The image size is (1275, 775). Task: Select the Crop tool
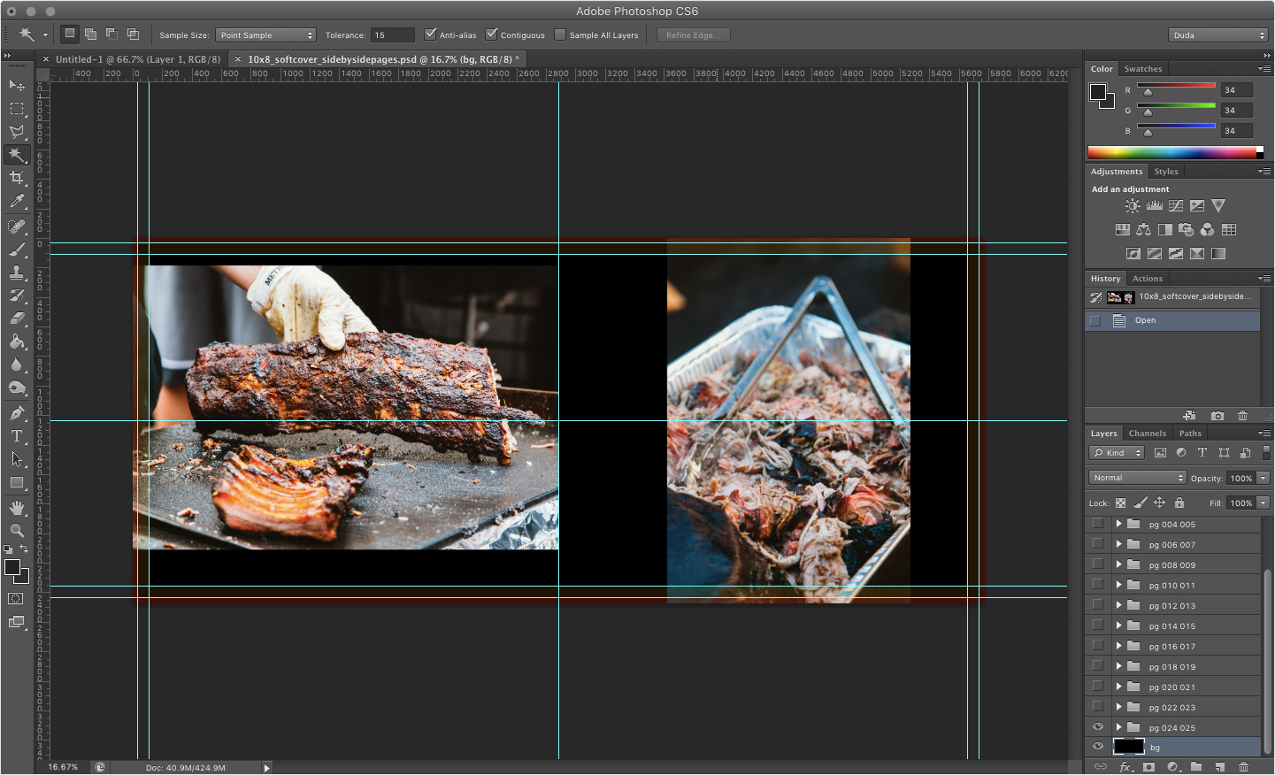click(17, 178)
